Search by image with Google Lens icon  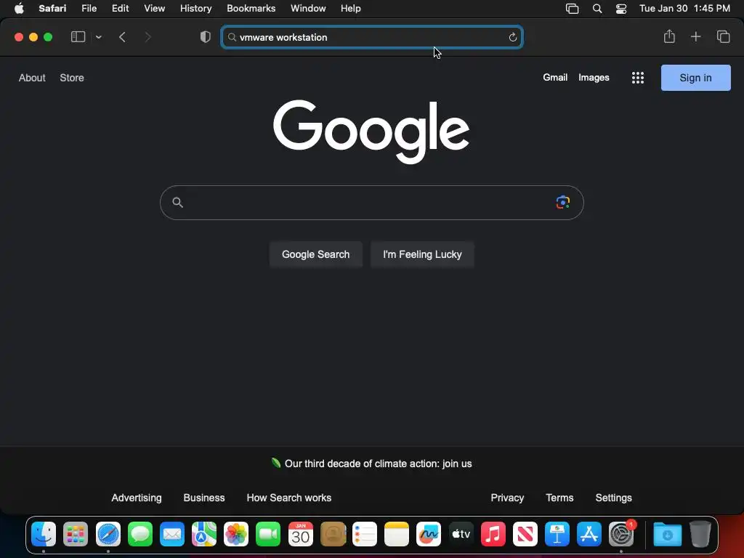click(563, 202)
